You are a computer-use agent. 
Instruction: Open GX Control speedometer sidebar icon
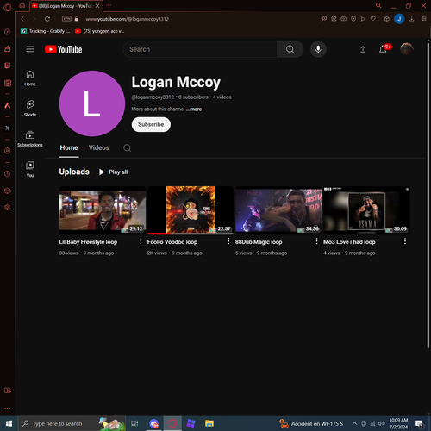(8, 32)
